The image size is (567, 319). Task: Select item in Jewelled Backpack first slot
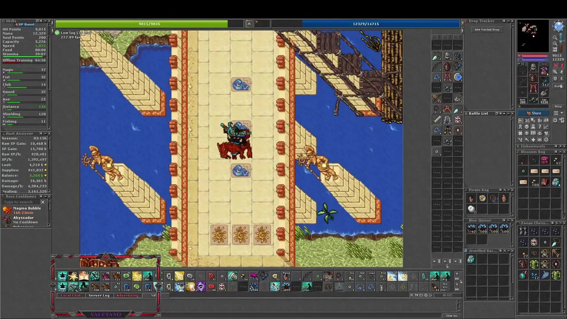(x=471, y=259)
